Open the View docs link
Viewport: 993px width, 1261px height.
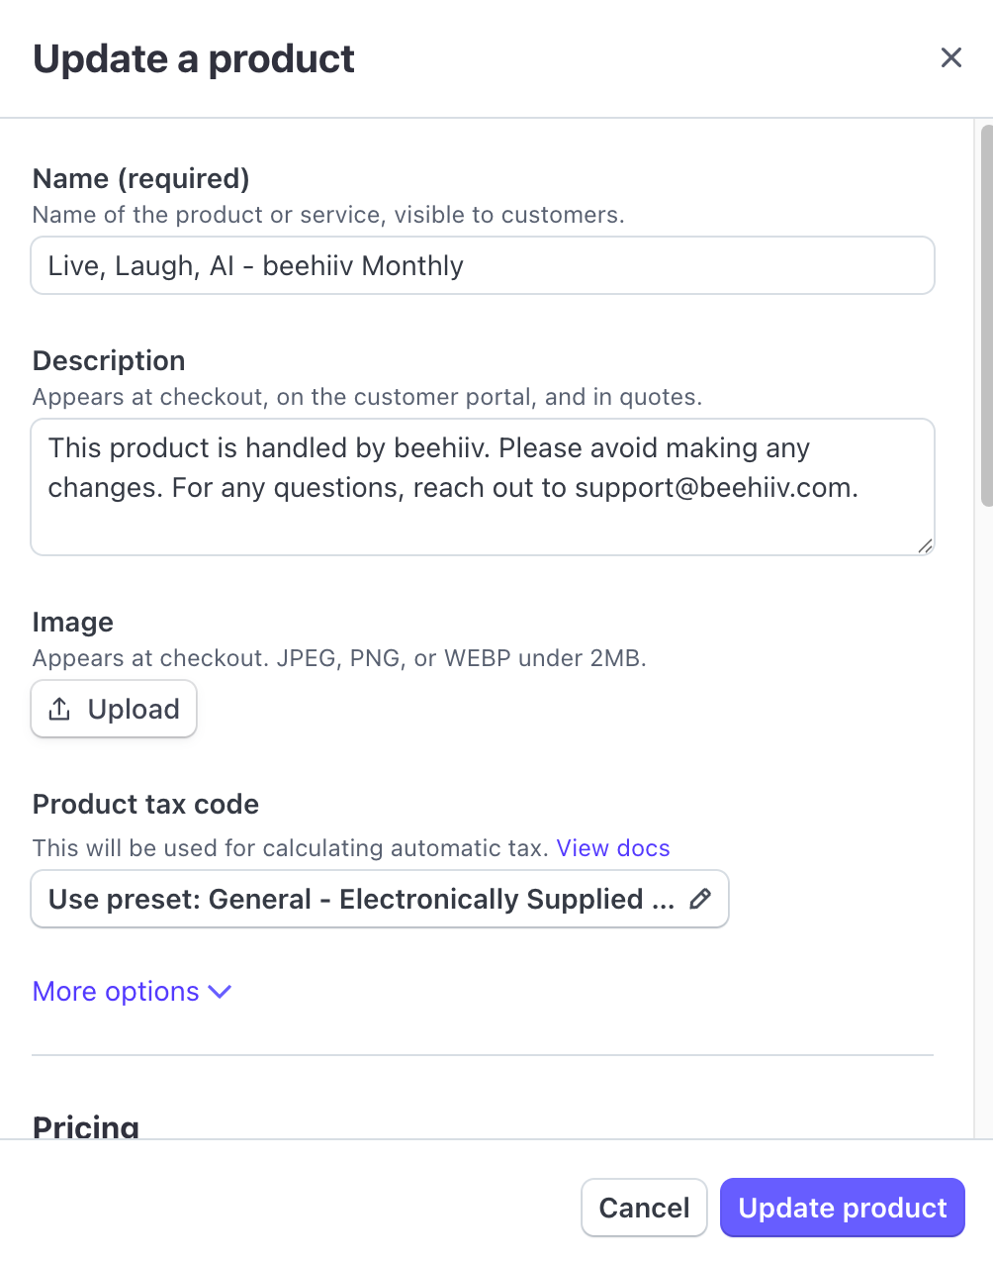[x=612, y=848]
